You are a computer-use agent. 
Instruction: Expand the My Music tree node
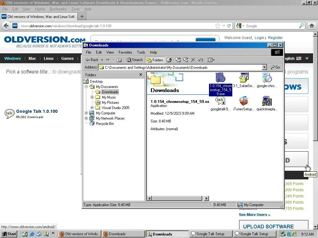click(x=92, y=97)
